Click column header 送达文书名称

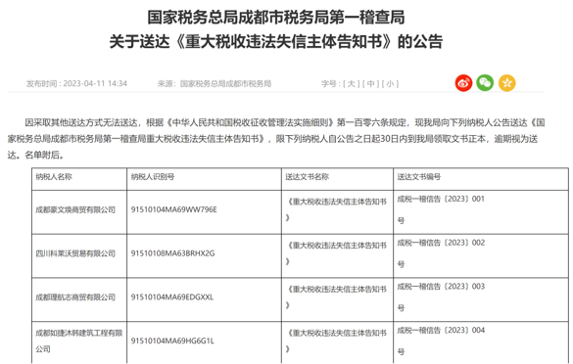(x=307, y=177)
